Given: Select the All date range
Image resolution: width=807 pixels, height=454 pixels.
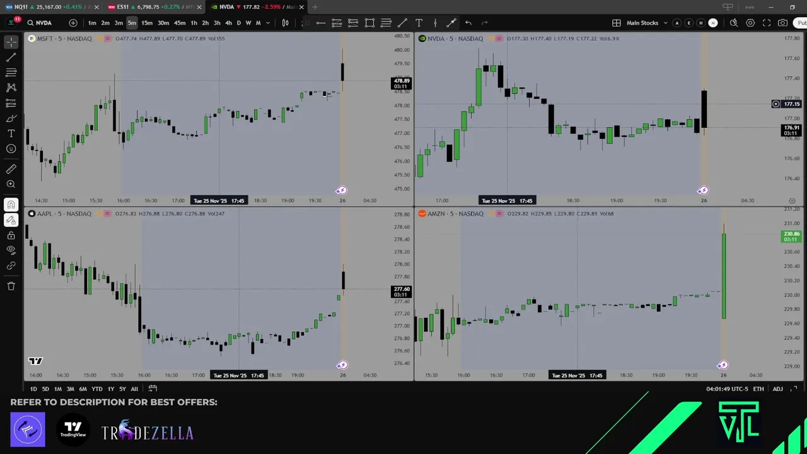Looking at the screenshot, I should coord(134,389).
